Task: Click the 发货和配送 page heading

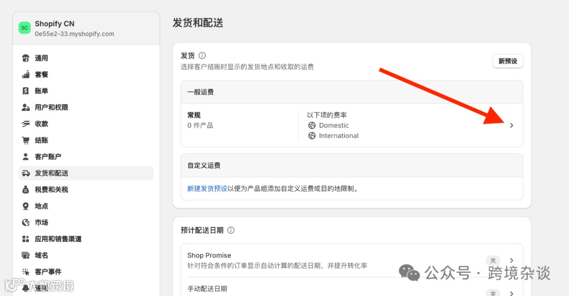Action: point(198,23)
